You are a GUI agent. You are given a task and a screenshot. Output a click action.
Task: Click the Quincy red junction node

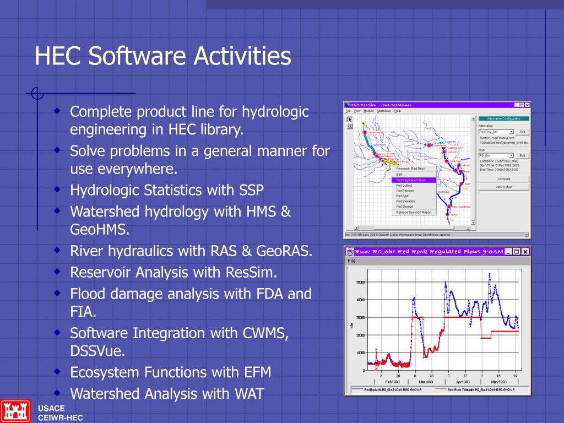tap(447, 214)
